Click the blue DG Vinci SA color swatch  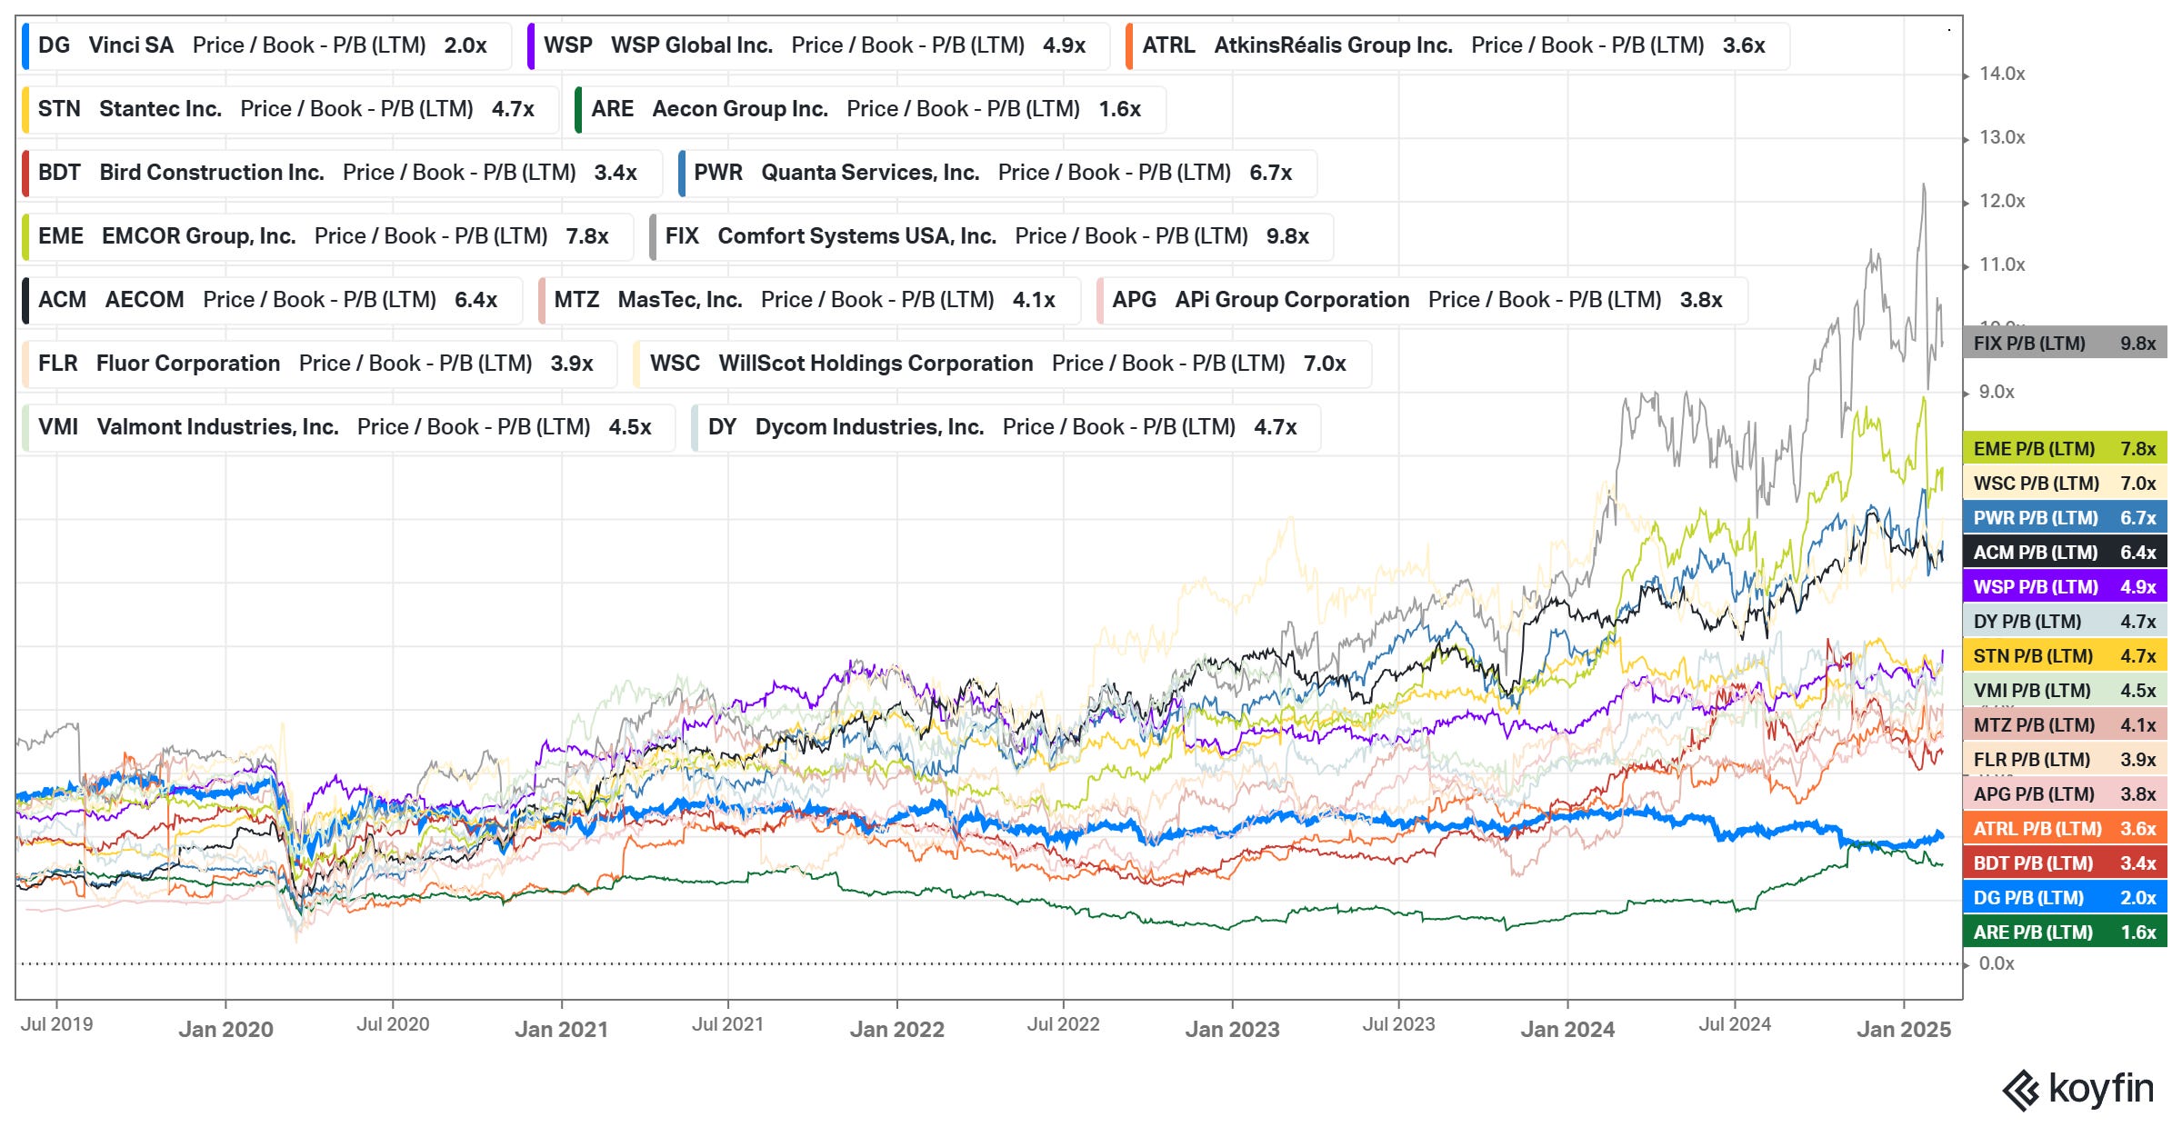pyautogui.click(x=25, y=45)
